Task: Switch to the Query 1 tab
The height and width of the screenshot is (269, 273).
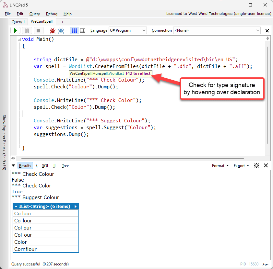Action: [x=18, y=22]
